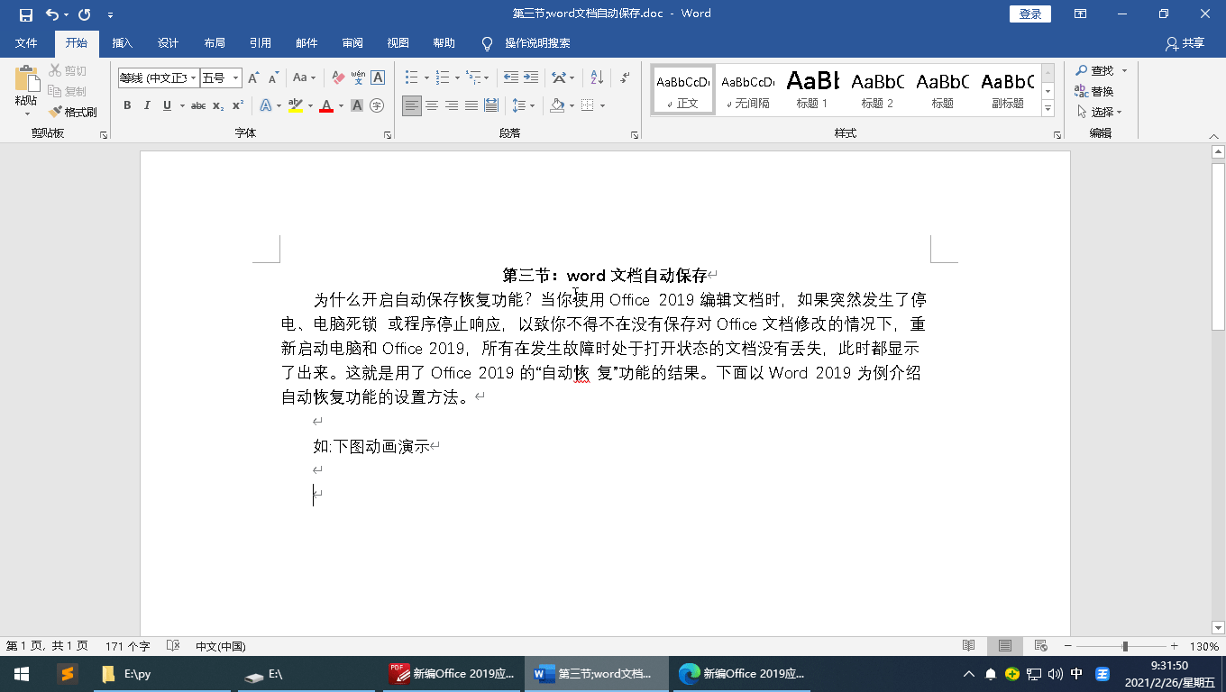Toggle Italic formatting
Viewport: 1226px width, 692px height.
(146, 105)
